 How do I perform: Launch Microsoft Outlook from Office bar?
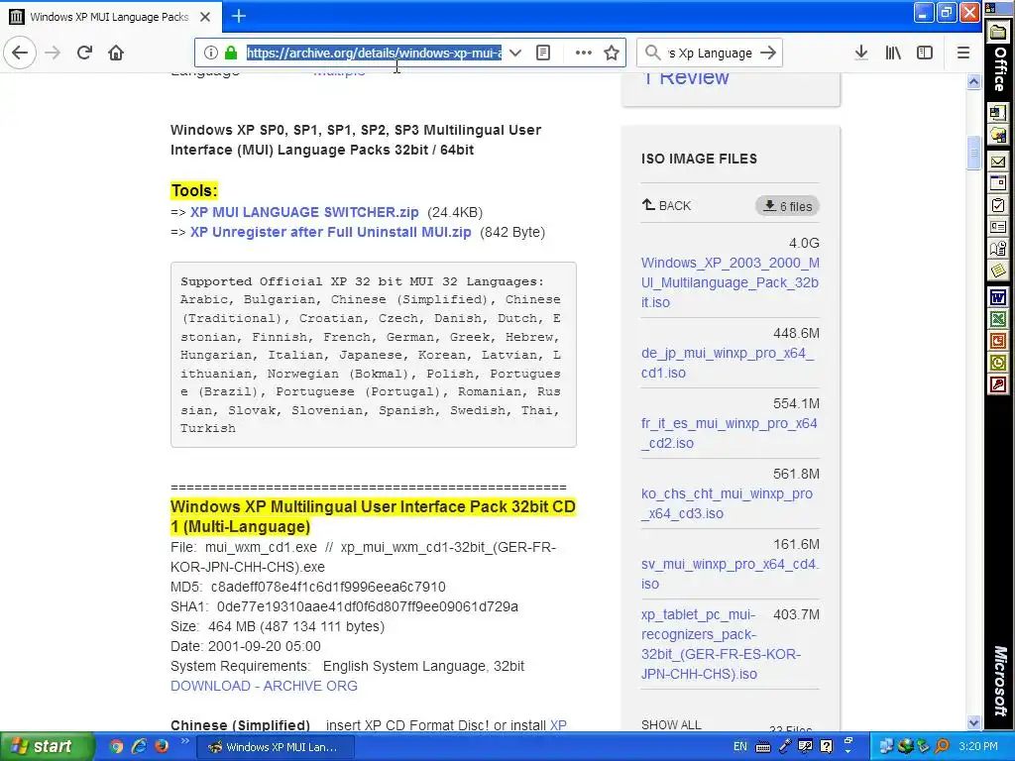(x=997, y=363)
